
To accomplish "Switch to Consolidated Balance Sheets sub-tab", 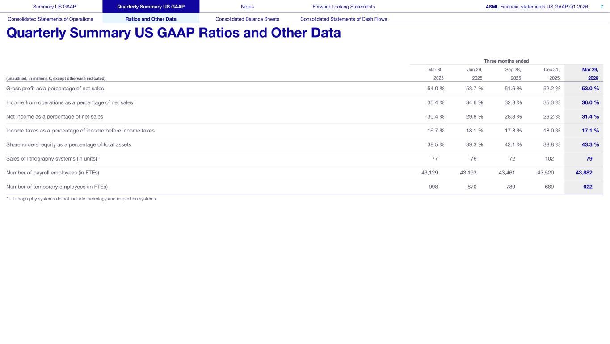I will coord(247,19).
